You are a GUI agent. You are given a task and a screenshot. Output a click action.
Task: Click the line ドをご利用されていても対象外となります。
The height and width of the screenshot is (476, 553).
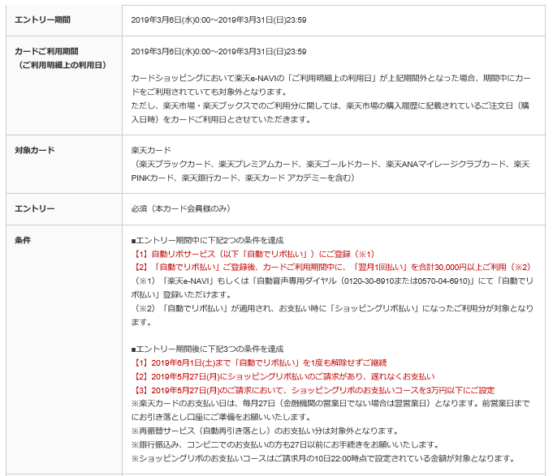210,92
